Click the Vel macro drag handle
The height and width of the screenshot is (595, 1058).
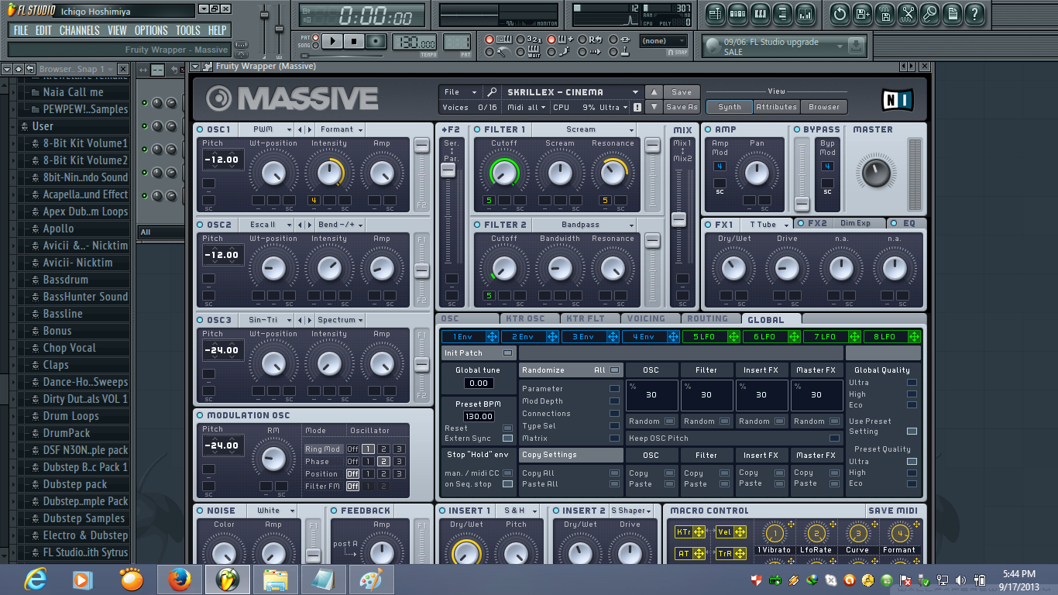pyautogui.click(x=740, y=531)
